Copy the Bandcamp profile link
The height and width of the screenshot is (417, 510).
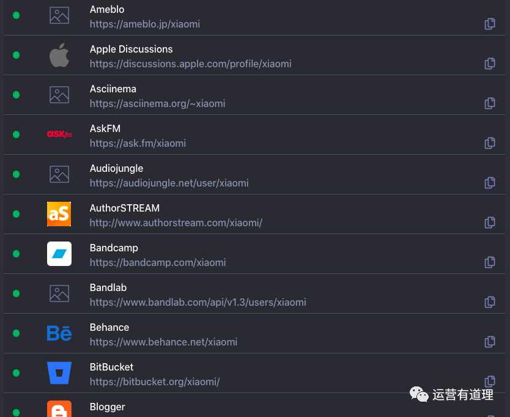point(490,262)
